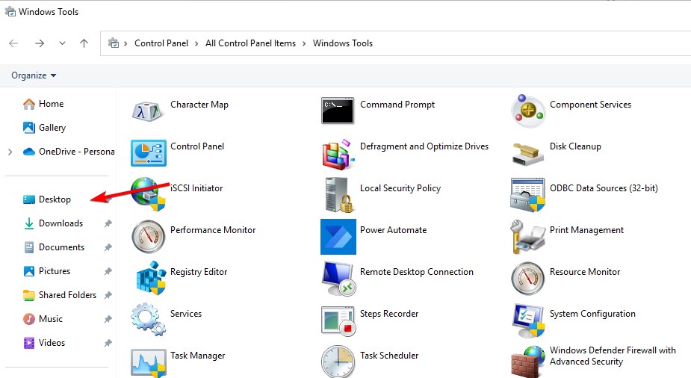Open Defragment and Optimize Drives icon
691x378 pixels.
point(338,154)
